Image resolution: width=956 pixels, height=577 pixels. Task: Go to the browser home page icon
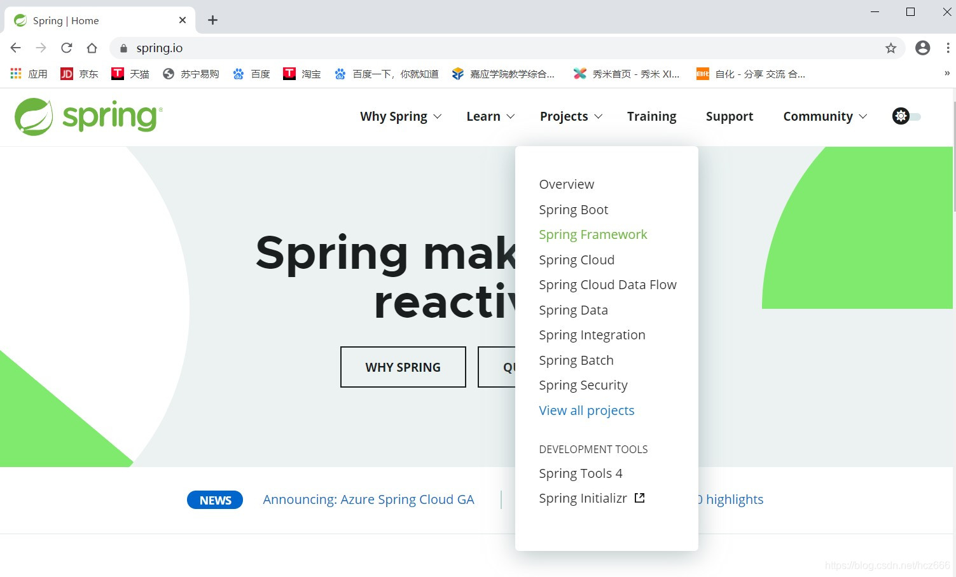(92, 48)
